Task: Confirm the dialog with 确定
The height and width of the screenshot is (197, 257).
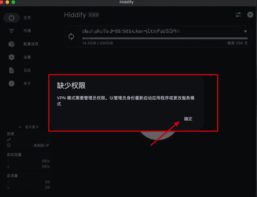Action: pyautogui.click(x=188, y=119)
